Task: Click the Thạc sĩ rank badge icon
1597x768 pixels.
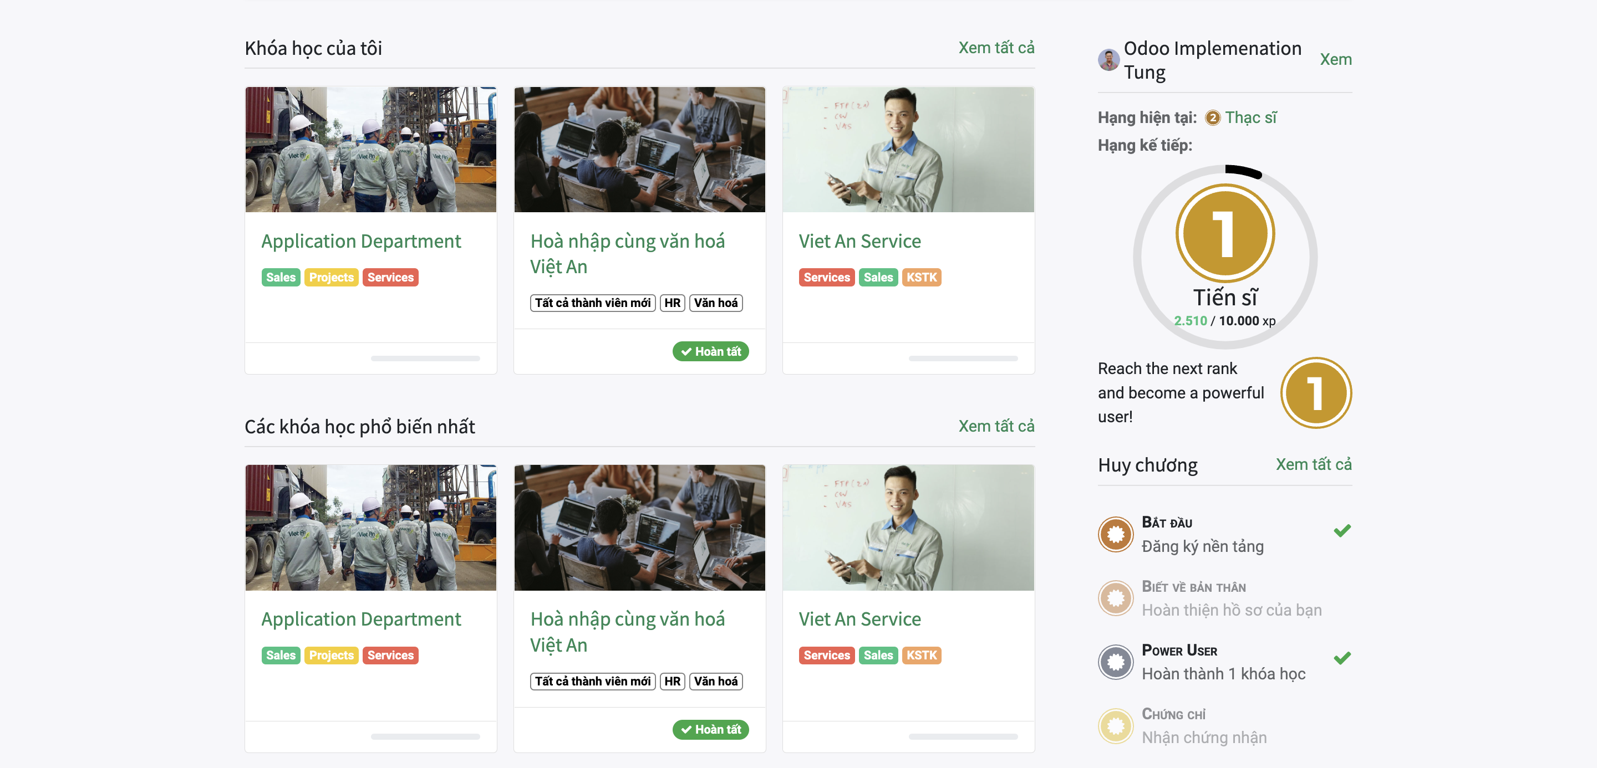Action: point(1213,117)
